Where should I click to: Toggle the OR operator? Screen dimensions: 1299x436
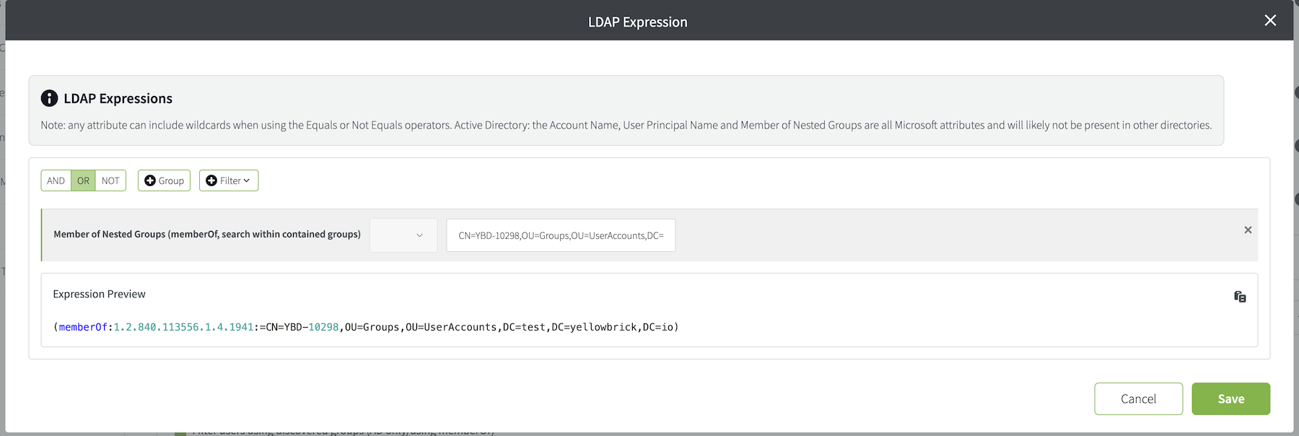[x=83, y=180]
